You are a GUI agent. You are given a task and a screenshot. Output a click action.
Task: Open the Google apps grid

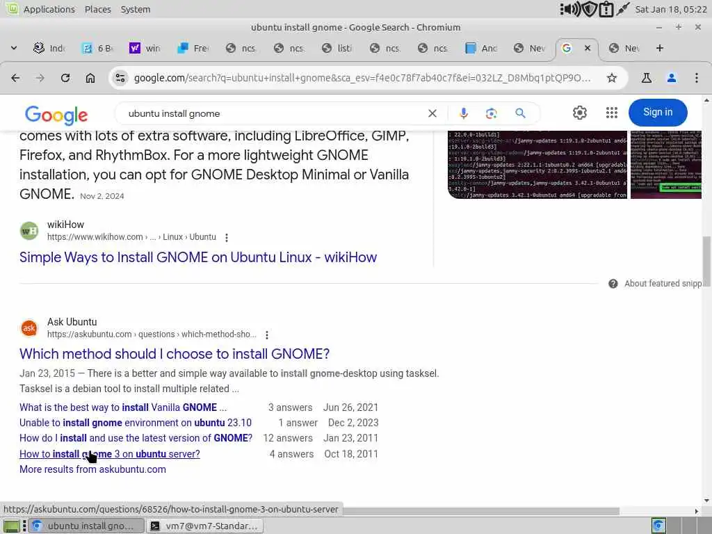point(612,113)
